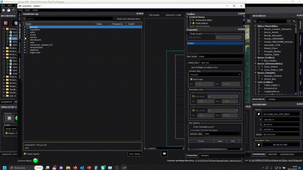Open the FILE menu in ControlPad window

click(x=20, y=10)
